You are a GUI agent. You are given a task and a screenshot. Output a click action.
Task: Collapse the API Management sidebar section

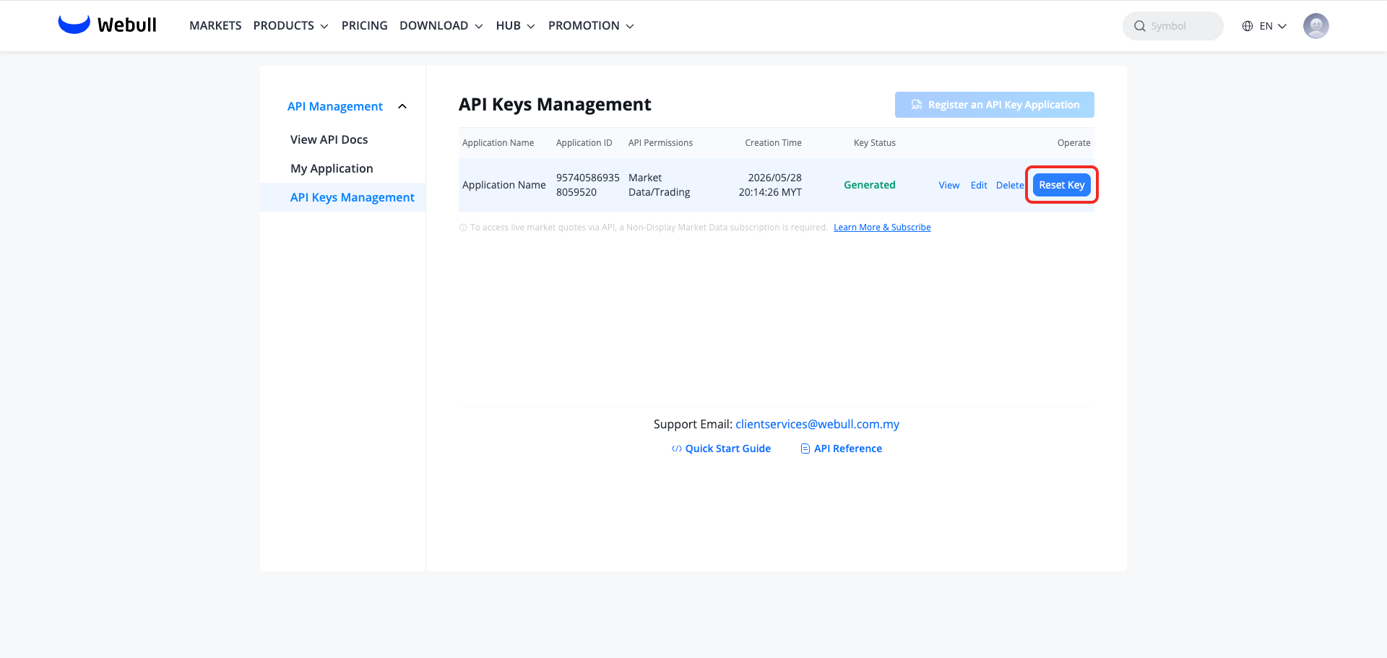click(402, 106)
